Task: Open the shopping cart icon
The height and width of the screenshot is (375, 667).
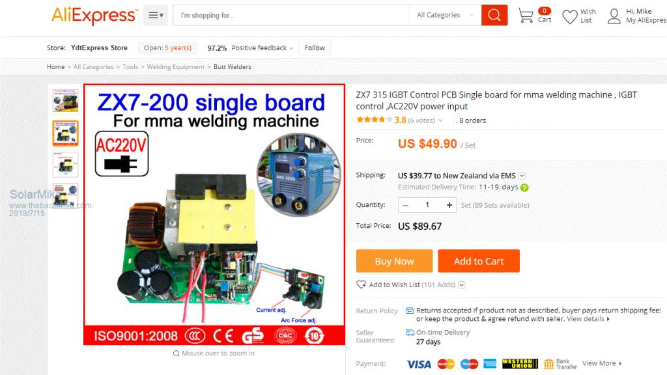Action: tap(526, 16)
